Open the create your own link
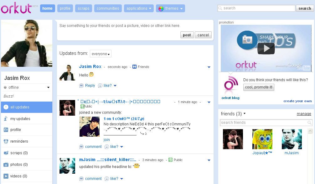 click(297, 101)
